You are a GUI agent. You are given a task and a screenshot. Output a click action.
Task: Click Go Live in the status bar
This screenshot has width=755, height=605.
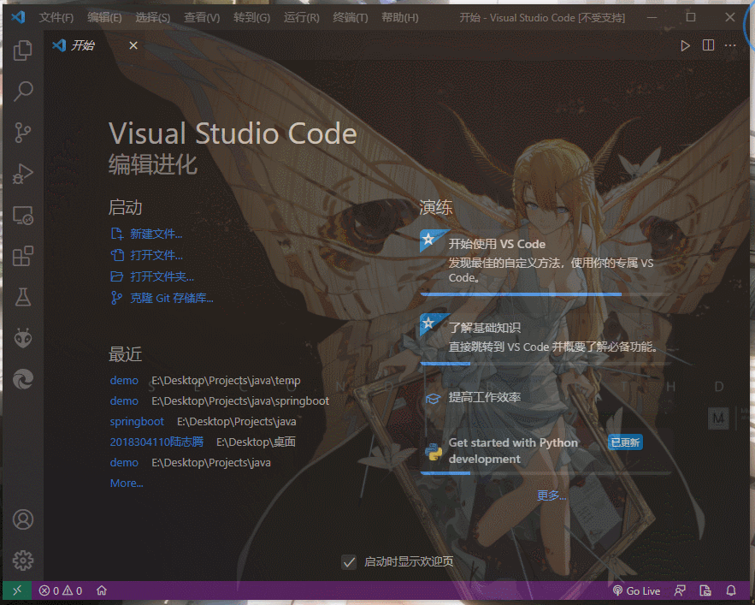[636, 590]
